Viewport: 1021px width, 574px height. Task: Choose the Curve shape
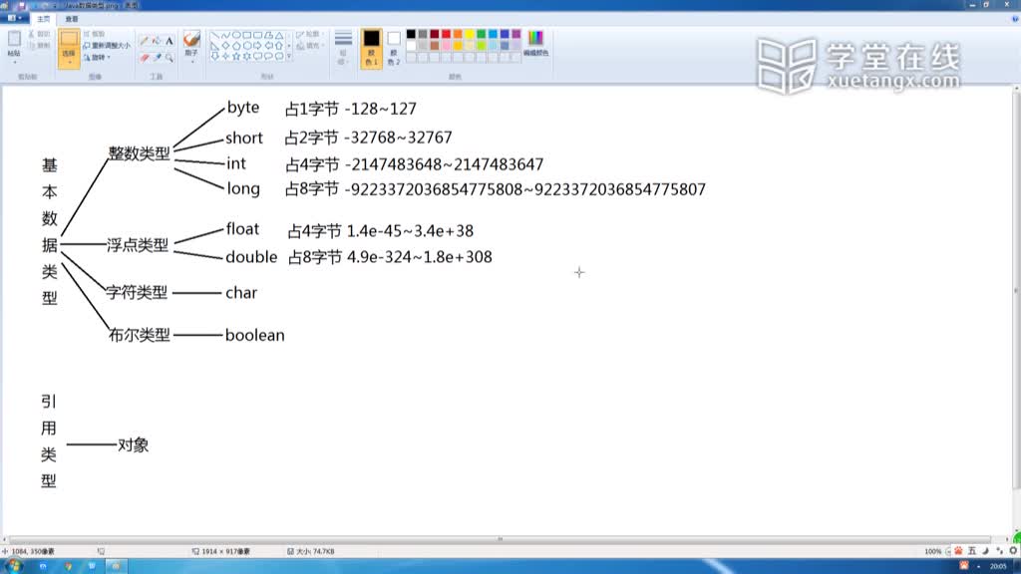(x=226, y=35)
